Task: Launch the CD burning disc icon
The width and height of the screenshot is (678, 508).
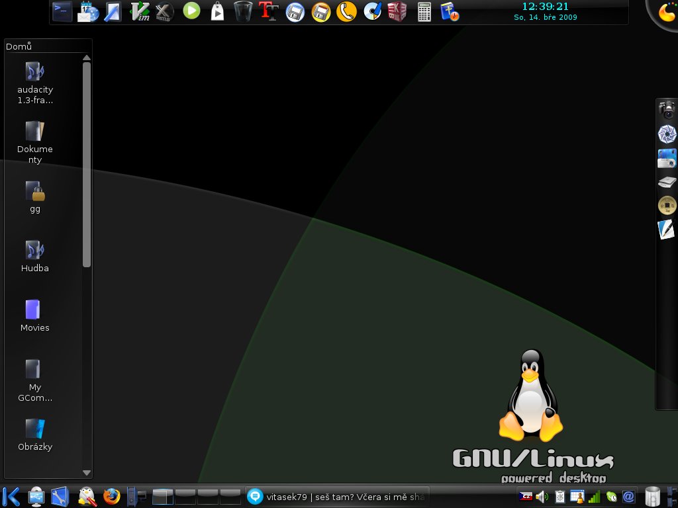Action: point(372,12)
